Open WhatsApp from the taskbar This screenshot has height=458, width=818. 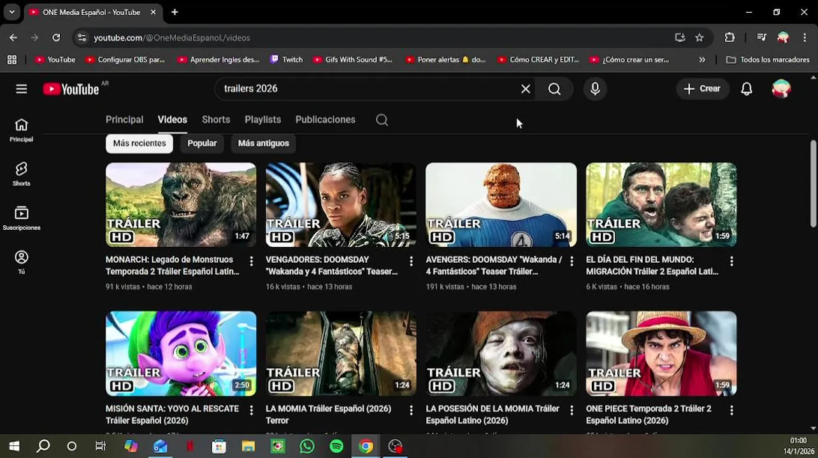(x=307, y=447)
